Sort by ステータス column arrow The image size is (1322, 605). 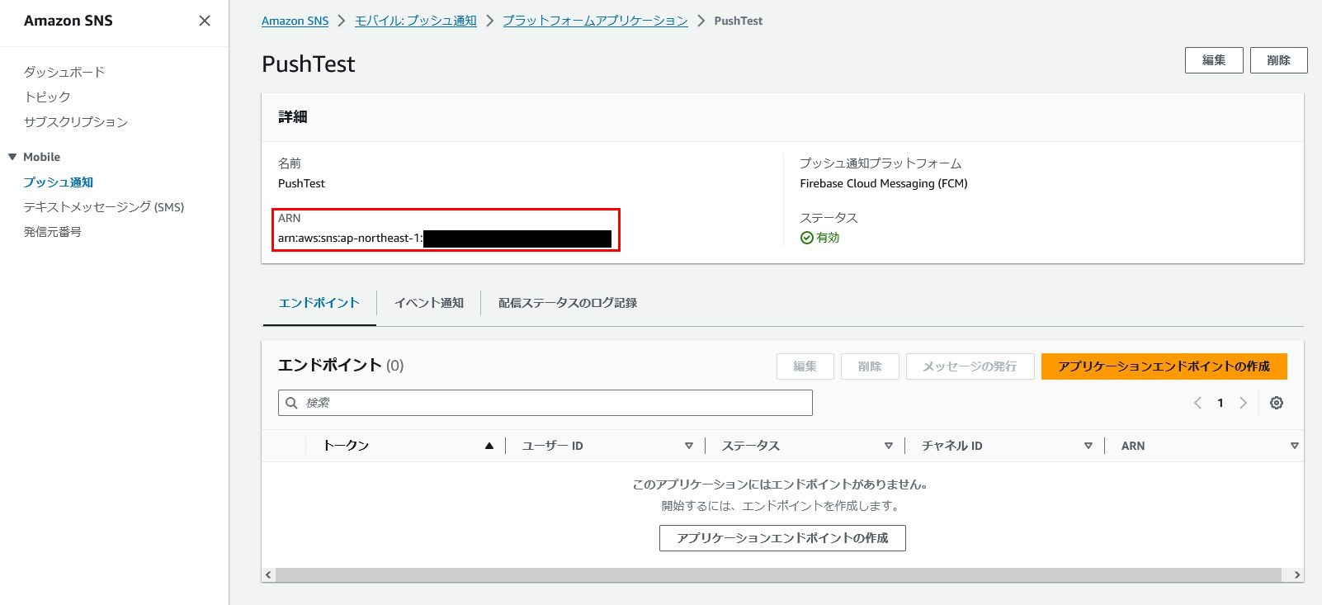pos(889,446)
